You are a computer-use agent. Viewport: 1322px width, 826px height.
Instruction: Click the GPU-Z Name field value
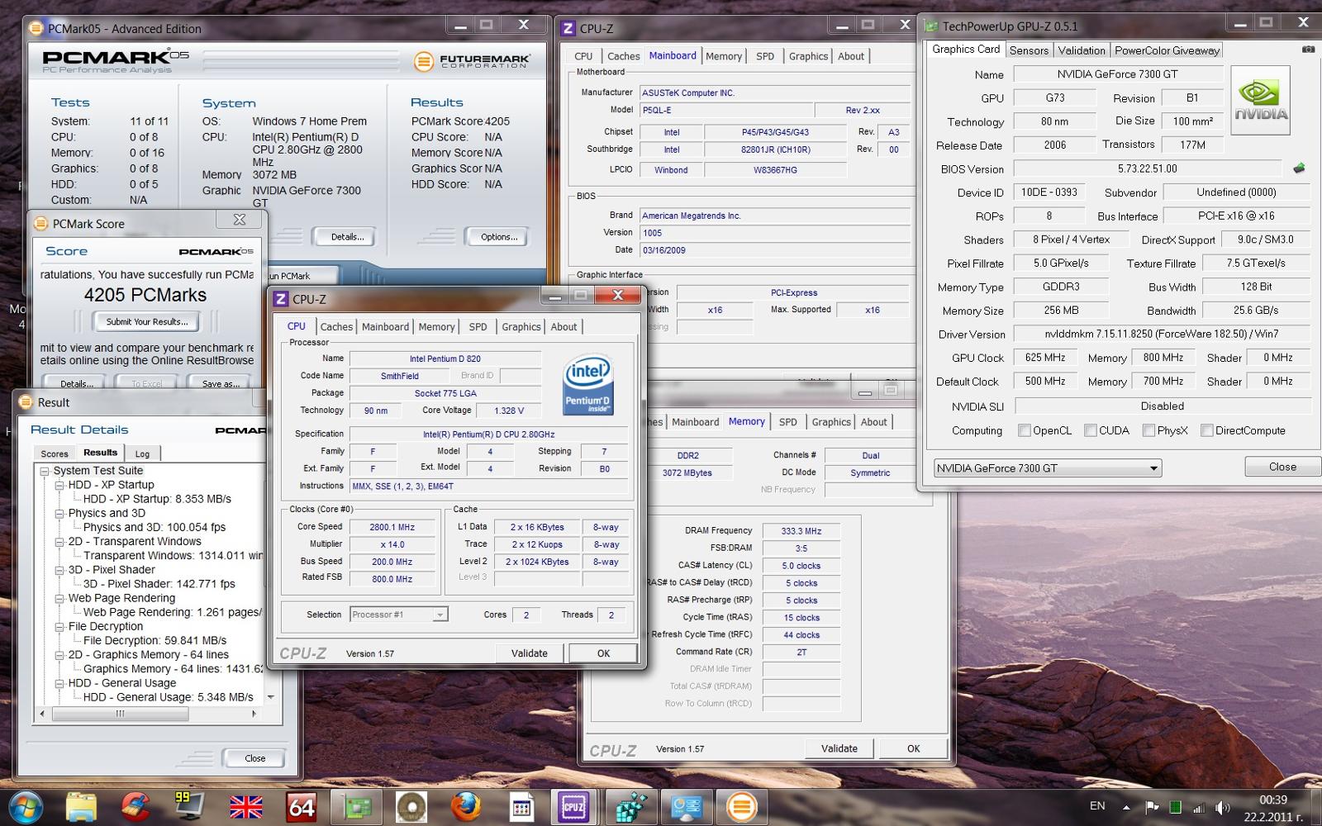tap(1118, 74)
